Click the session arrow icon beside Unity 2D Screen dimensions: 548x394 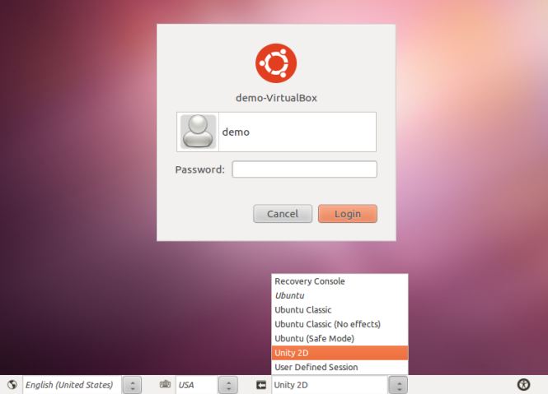[261, 385]
